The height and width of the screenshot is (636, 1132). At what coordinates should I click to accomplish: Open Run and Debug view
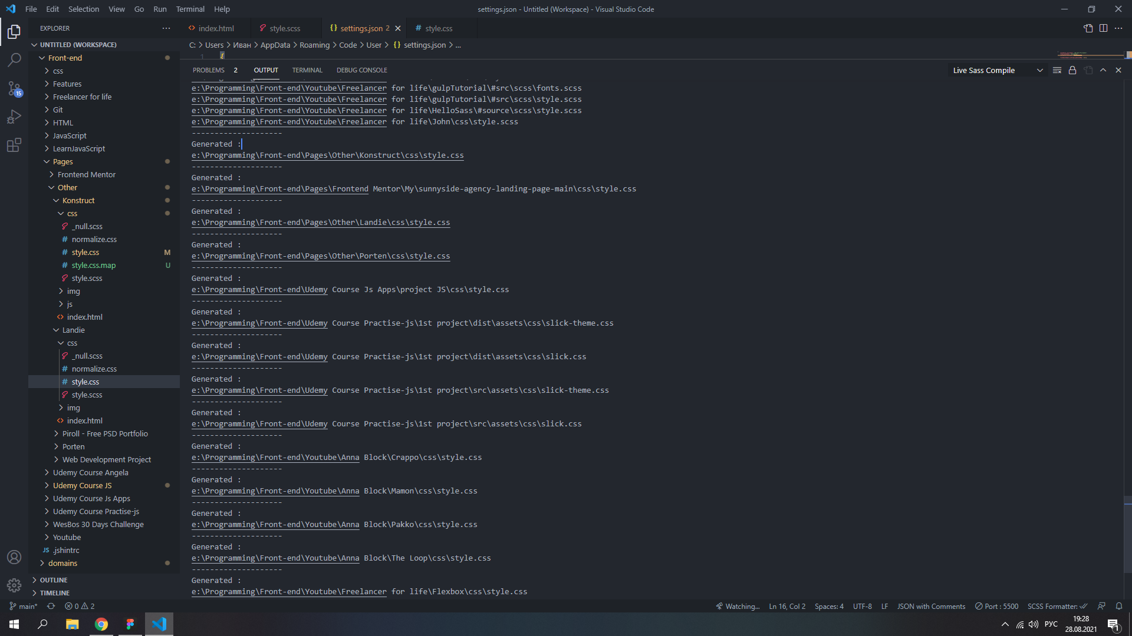14,117
